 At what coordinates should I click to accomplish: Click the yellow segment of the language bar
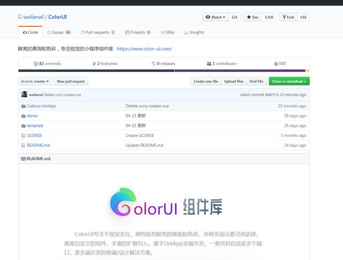(307, 70)
